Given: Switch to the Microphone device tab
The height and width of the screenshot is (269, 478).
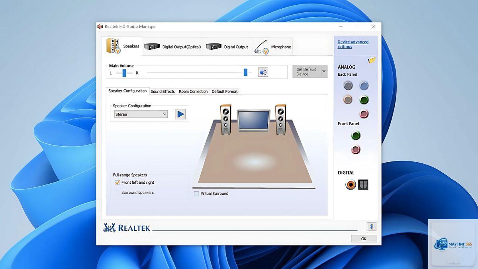Looking at the screenshot, I should coord(272,47).
